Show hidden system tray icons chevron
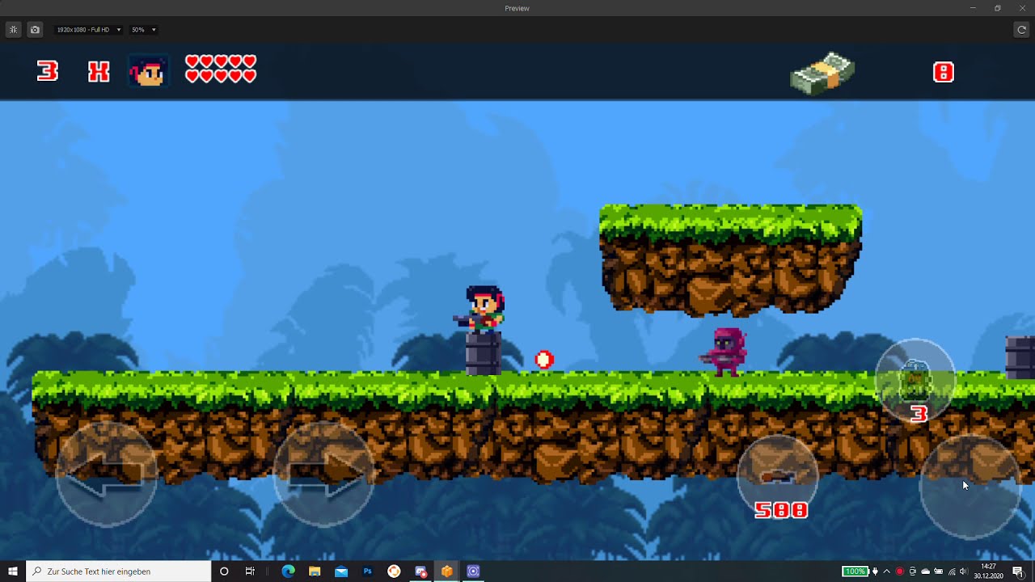The width and height of the screenshot is (1035, 582). pos(887,571)
